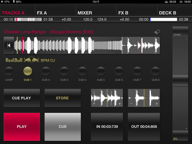
Task: Click the tag icon beside track title
Action: tap(157, 32)
